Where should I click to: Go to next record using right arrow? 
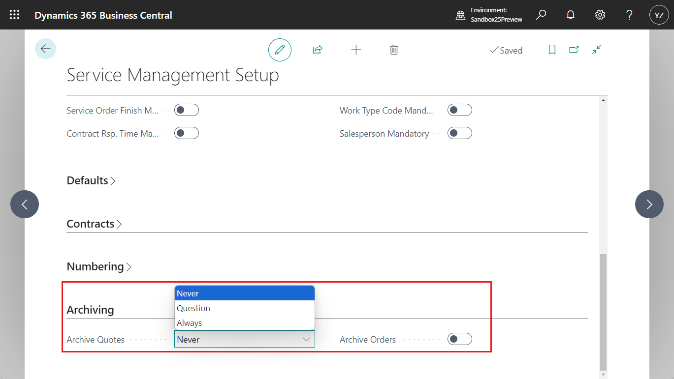[x=649, y=204]
